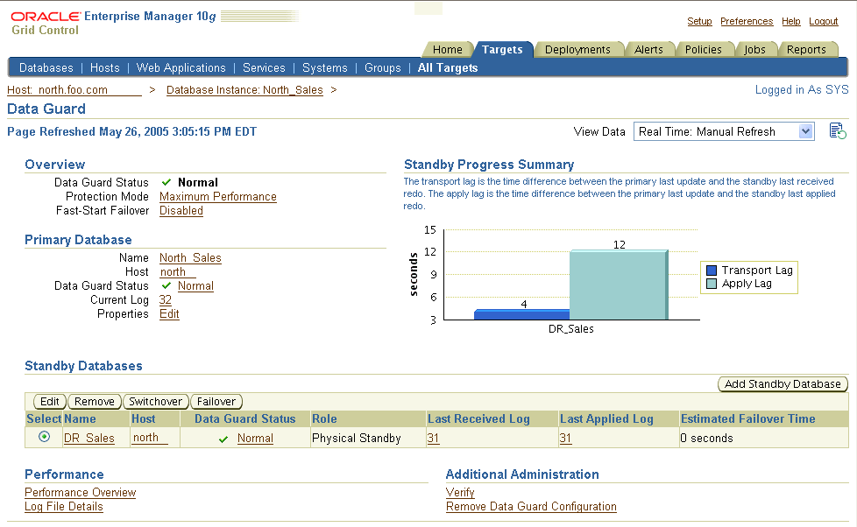
Task: Open the Databases subtab
Action: (46, 67)
